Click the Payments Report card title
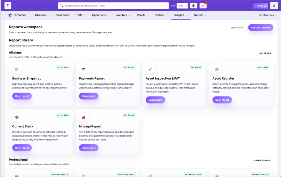 (92, 78)
